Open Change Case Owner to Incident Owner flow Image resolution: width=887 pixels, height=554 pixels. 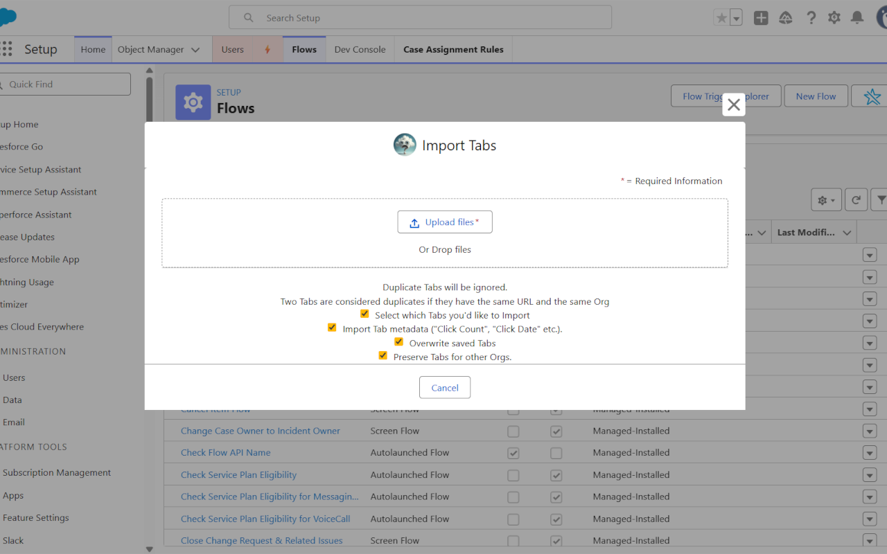[261, 431]
